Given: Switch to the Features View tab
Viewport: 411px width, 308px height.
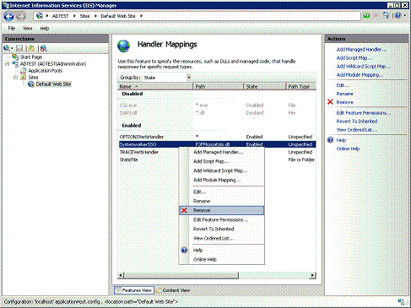Looking at the screenshot, I should 134,290.
